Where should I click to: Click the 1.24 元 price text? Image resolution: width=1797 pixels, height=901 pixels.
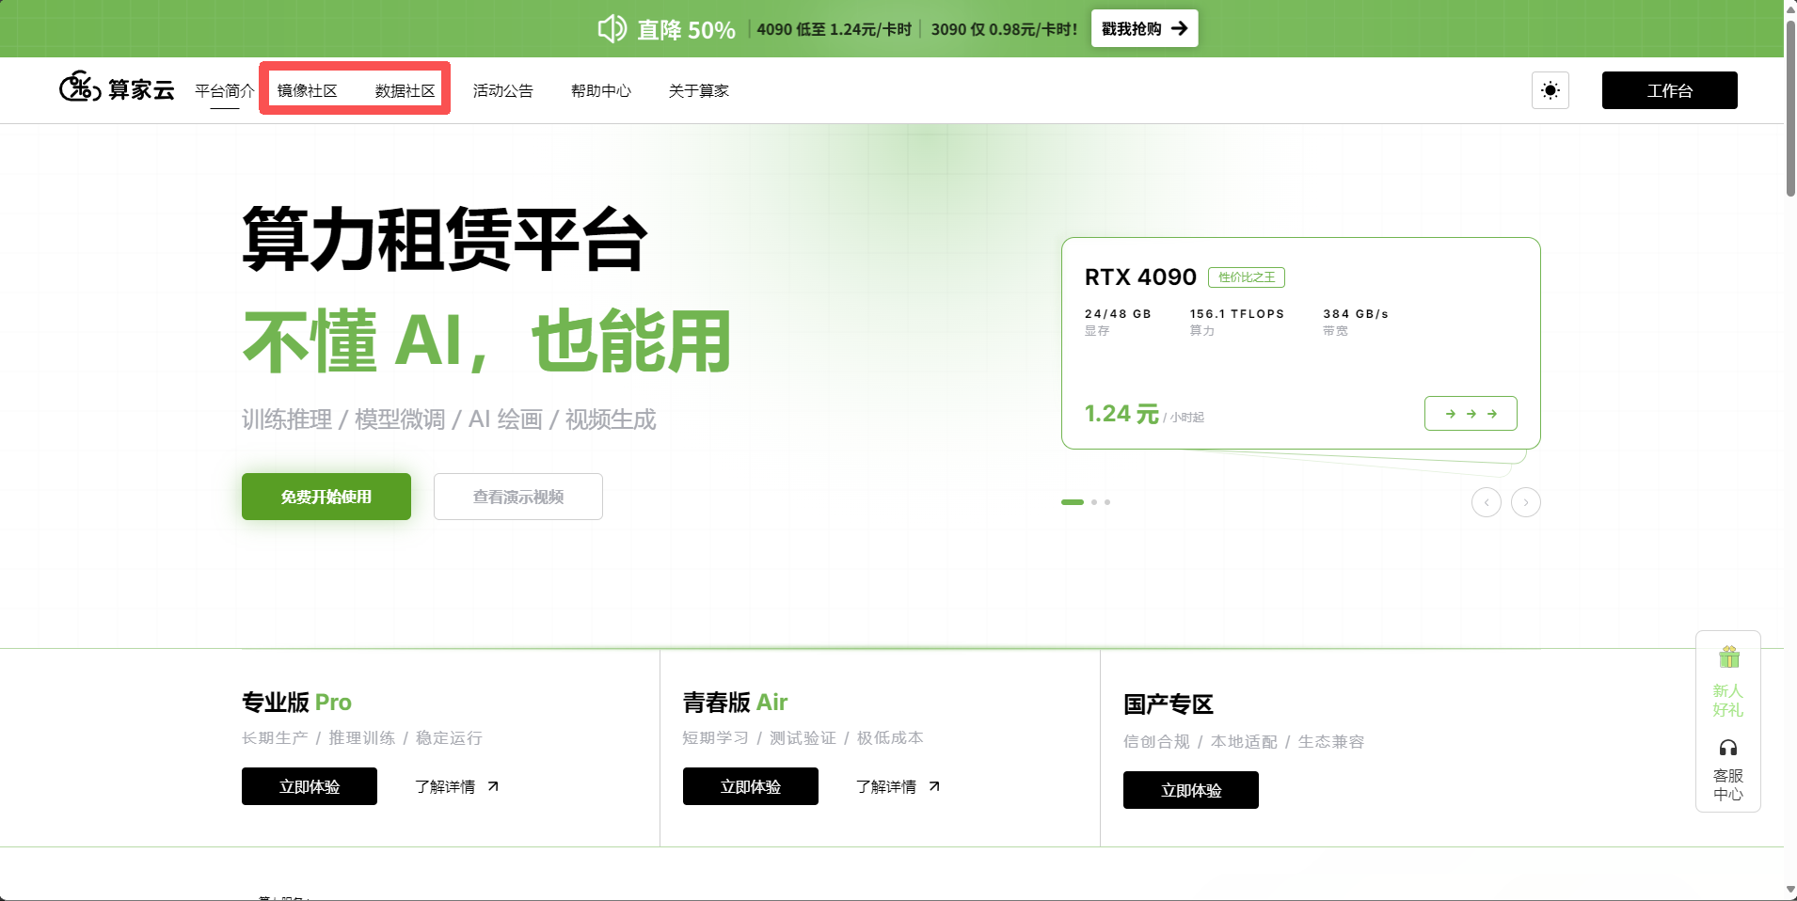(1121, 414)
